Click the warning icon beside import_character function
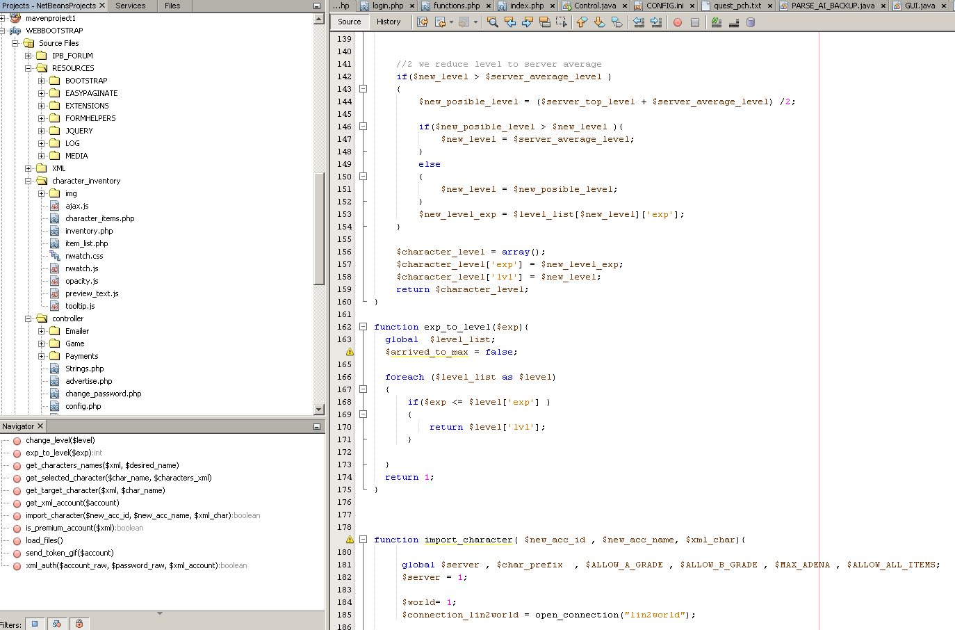Image resolution: width=955 pixels, height=630 pixels. [350, 540]
